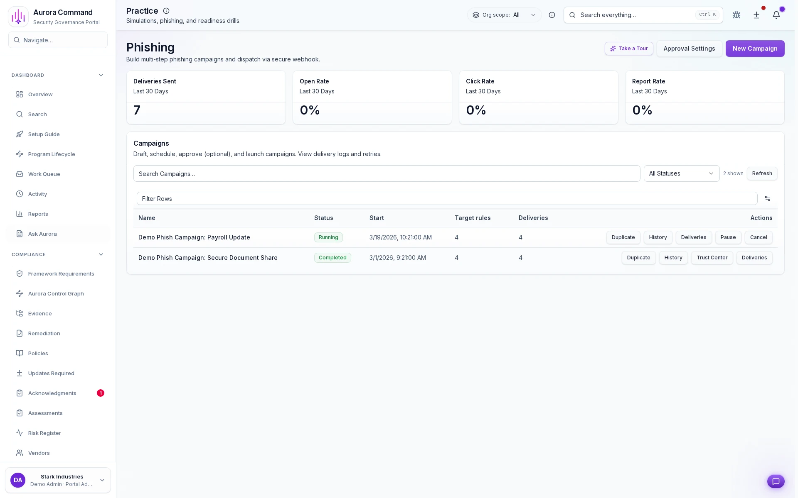Open the All Statuses dropdown
This screenshot has width=798, height=498.
[681, 173]
